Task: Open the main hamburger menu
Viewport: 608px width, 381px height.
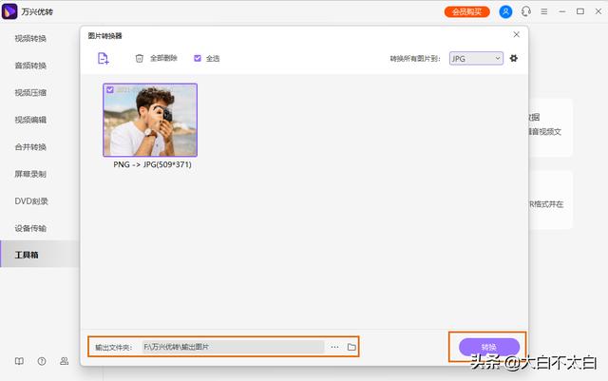Action: coord(543,11)
